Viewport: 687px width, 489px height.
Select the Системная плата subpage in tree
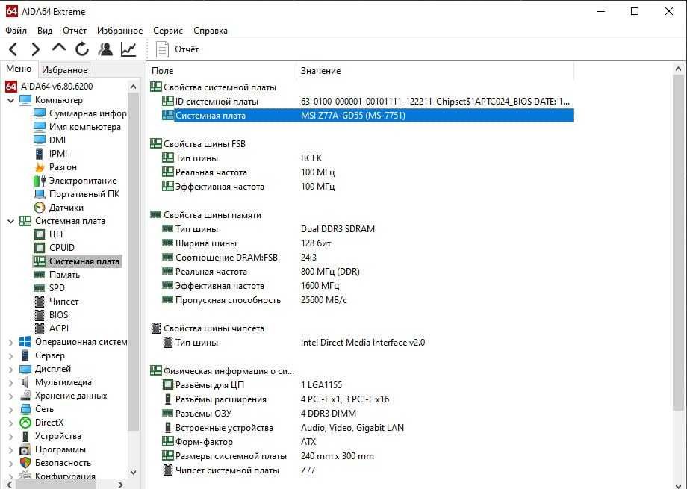[x=84, y=261]
